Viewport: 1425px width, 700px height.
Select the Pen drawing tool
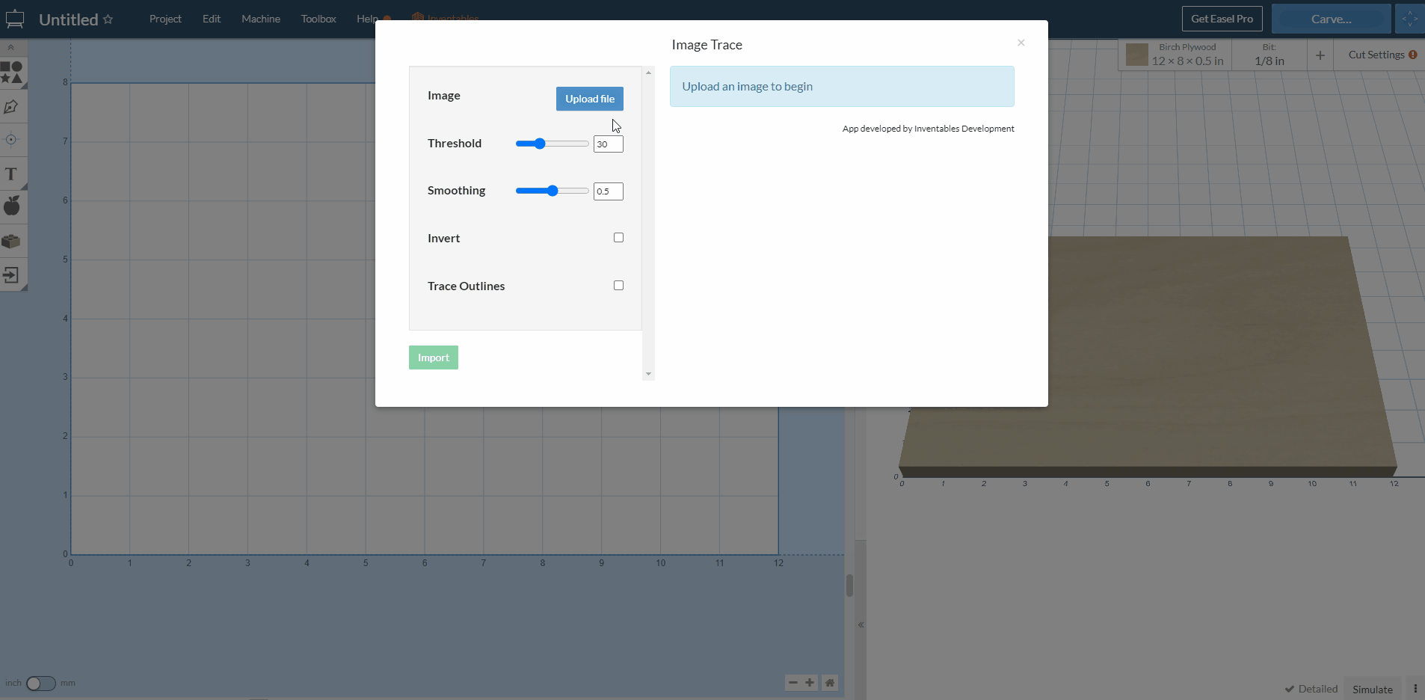tap(11, 107)
